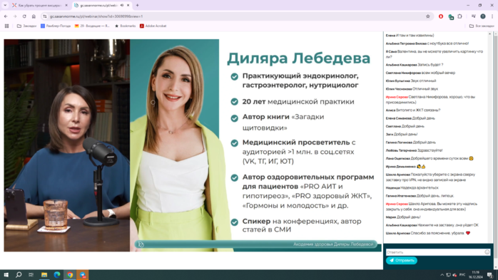Open the volume icon in system tray
This screenshot has height=280, width=498.
454,275
